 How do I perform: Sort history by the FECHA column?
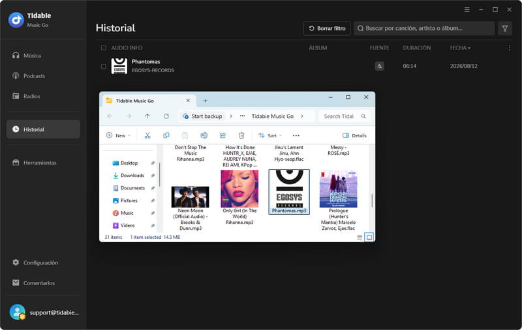[460, 48]
